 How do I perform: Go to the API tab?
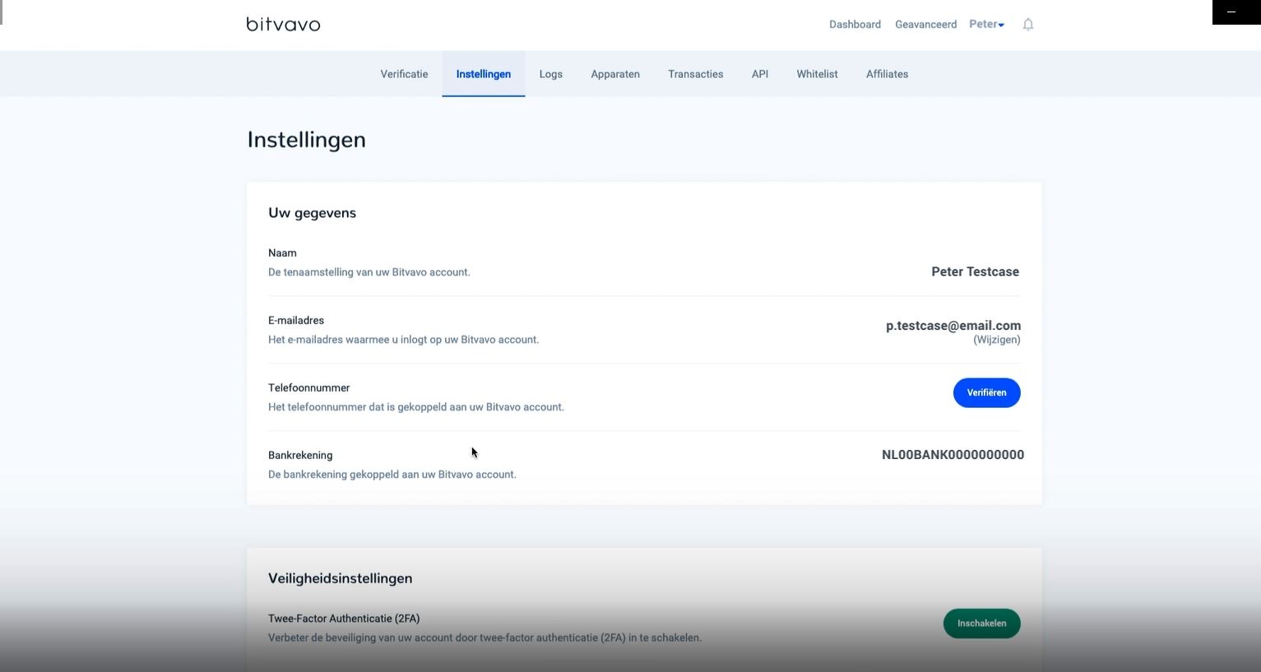tap(759, 74)
